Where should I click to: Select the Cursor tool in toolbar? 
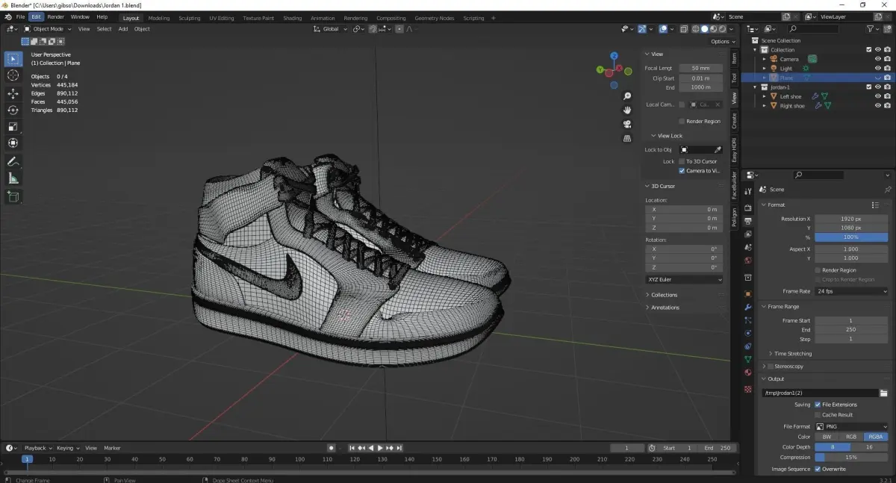(13, 75)
